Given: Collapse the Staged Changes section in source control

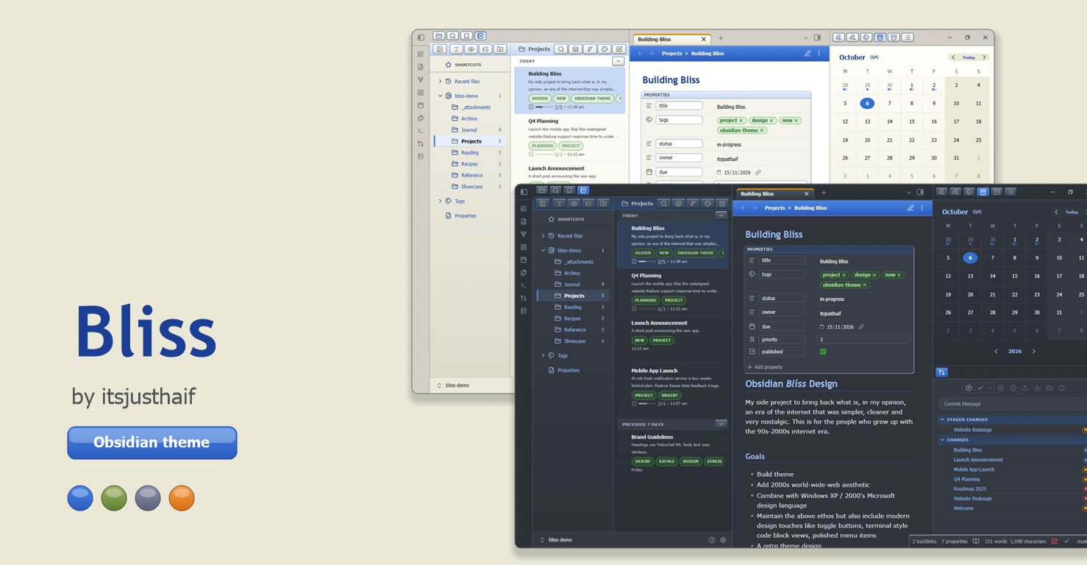Looking at the screenshot, I should tap(942, 420).
